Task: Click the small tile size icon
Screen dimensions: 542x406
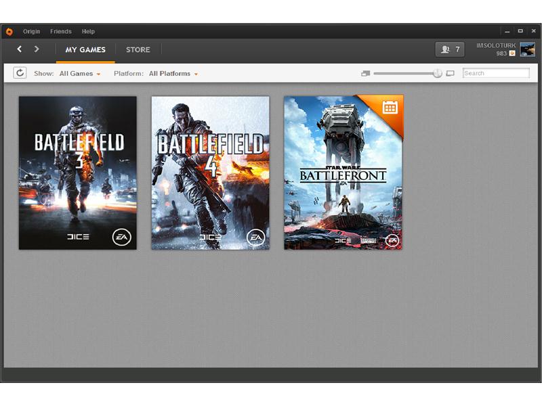Action: click(x=365, y=73)
